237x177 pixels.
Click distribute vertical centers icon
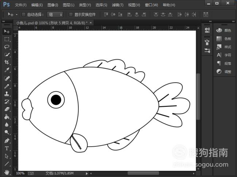(x=163, y=15)
